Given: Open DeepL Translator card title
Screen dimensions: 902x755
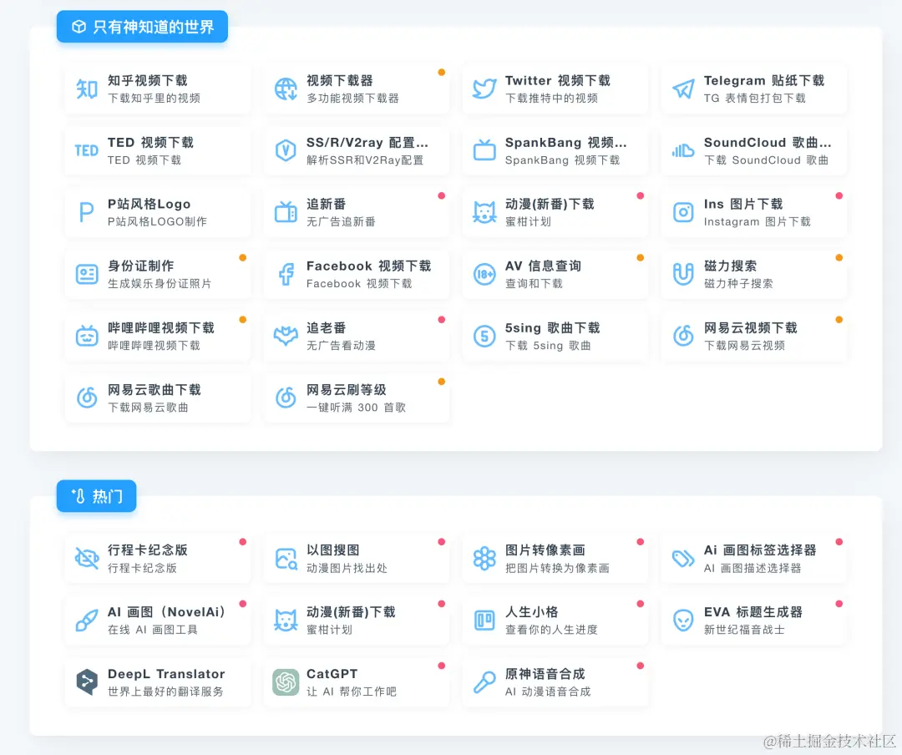Looking at the screenshot, I should 166,674.
